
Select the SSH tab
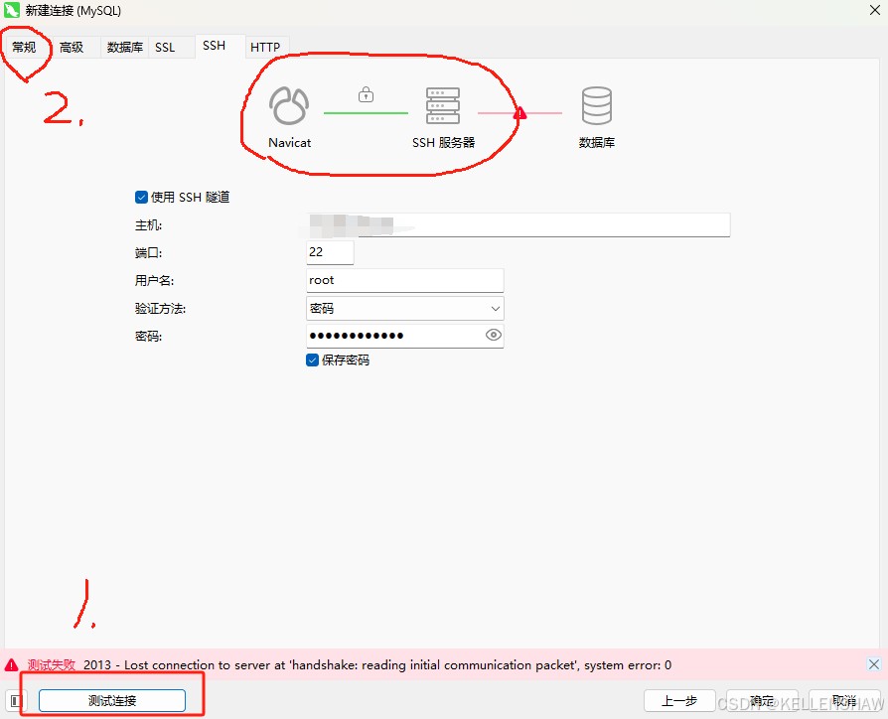(x=215, y=46)
